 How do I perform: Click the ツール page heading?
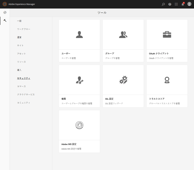[x=102, y=13]
